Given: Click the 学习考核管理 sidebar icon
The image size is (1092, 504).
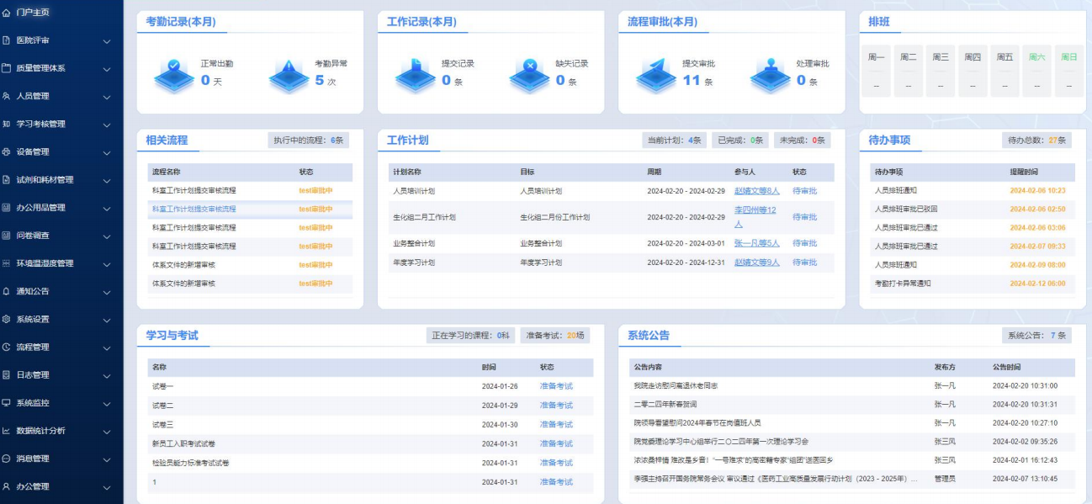Looking at the screenshot, I should pyautogui.click(x=7, y=124).
